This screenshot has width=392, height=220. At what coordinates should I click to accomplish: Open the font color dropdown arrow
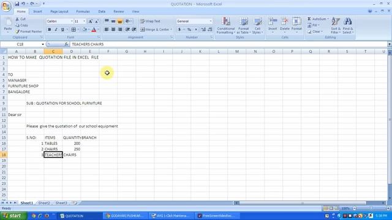pos(98,30)
